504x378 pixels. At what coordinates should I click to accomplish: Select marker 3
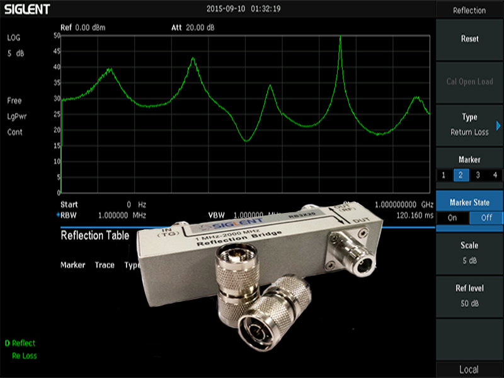tap(478, 175)
